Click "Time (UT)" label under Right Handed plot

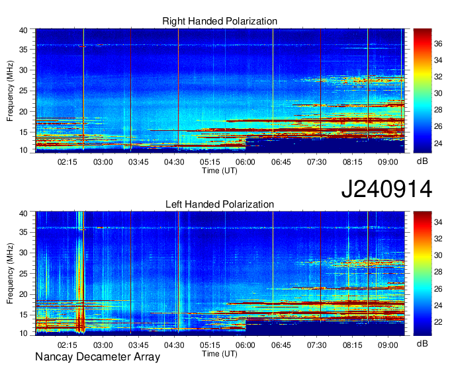[220, 171]
